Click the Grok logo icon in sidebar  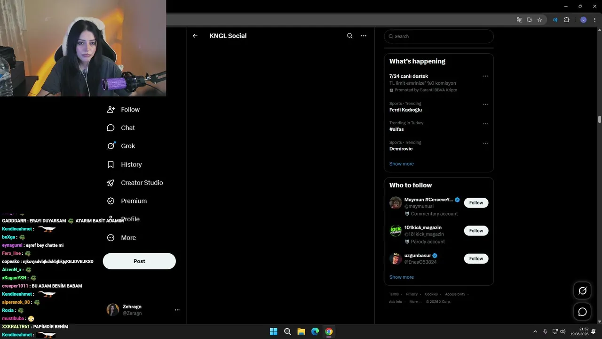(111, 146)
